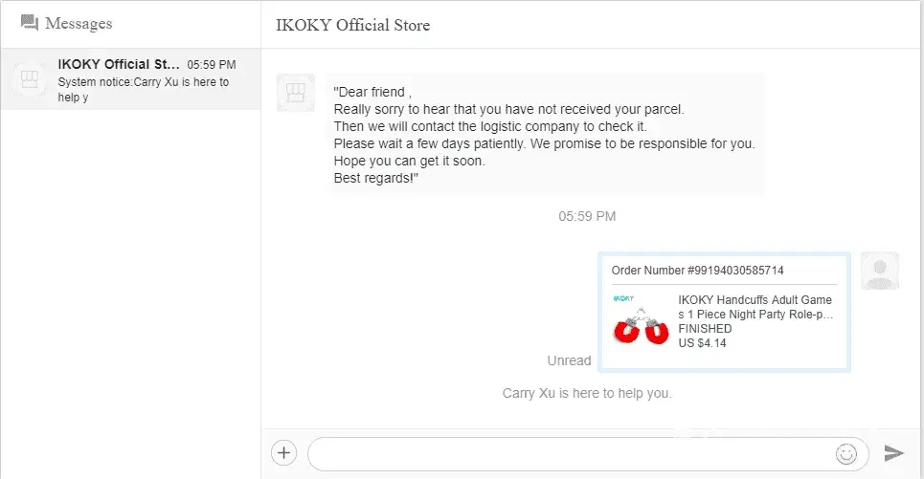Viewport: 924px width, 479px height.
Task: Focus the message text input field
Action: 570,453
